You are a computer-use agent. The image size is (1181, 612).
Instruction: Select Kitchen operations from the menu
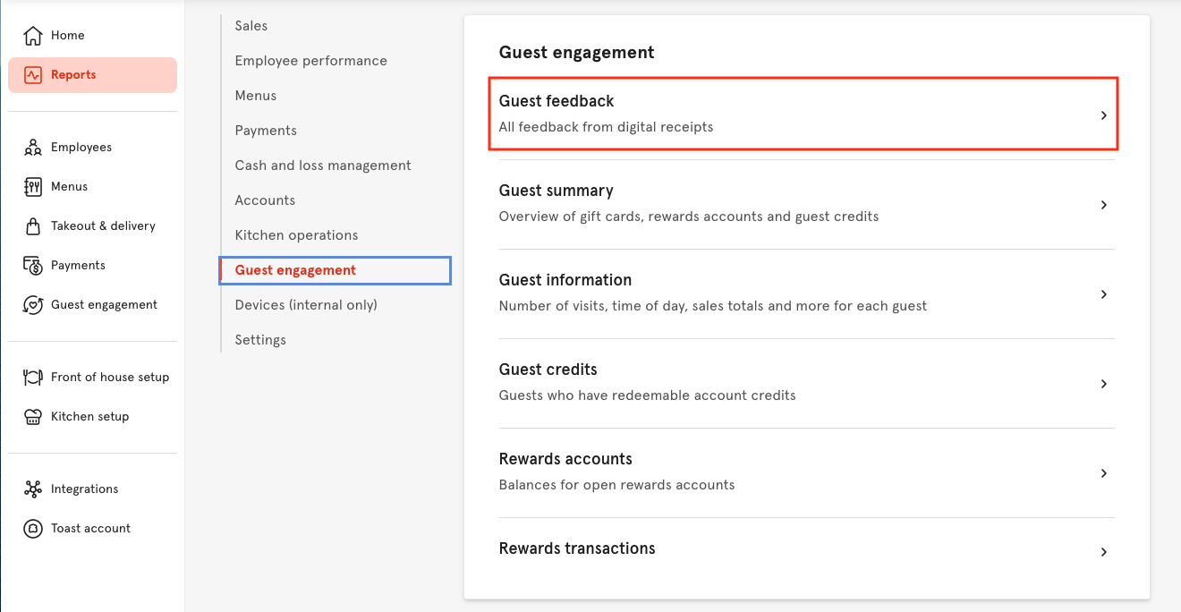pos(296,234)
